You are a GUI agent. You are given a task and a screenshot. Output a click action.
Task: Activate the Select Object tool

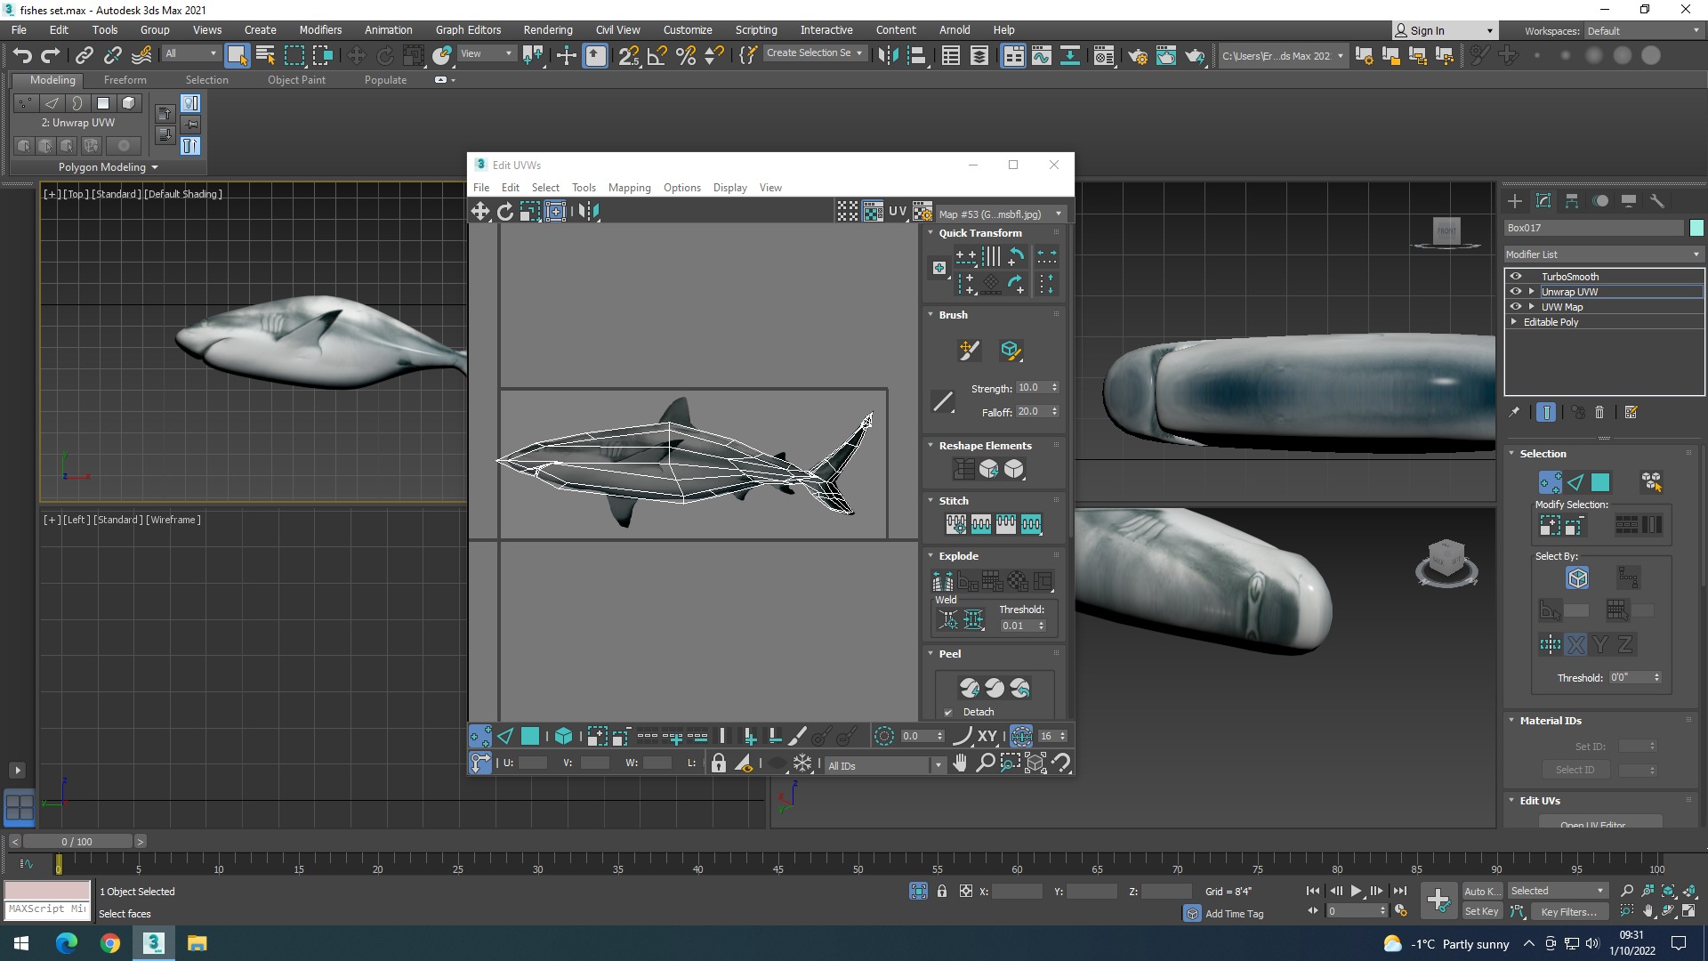coord(237,55)
